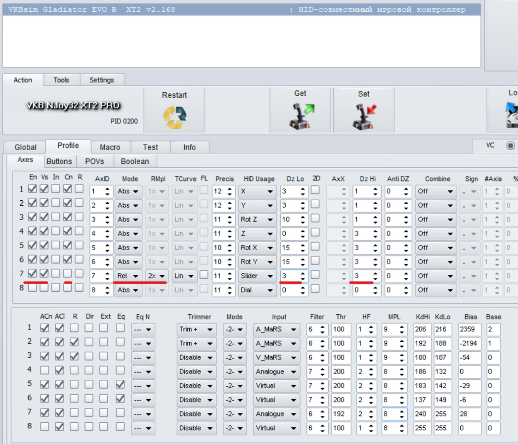Image resolution: width=518 pixels, height=444 pixels.
Task: Click the VKB NJoy32 XT2 PRO label
Action: coord(73,106)
